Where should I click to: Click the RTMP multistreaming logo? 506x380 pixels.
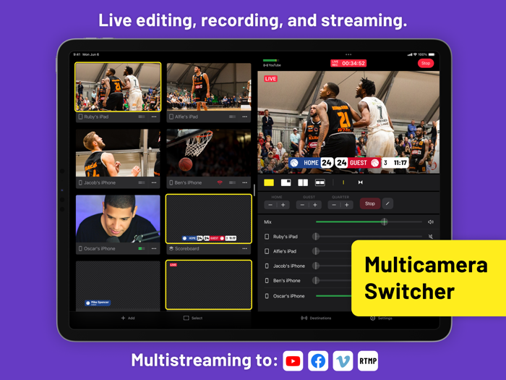click(368, 361)
